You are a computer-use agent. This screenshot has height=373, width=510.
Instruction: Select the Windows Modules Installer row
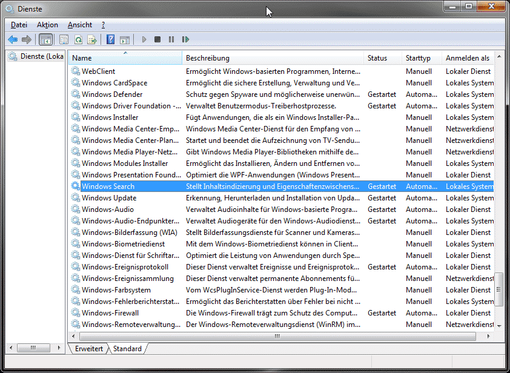[x=282, y=163]
